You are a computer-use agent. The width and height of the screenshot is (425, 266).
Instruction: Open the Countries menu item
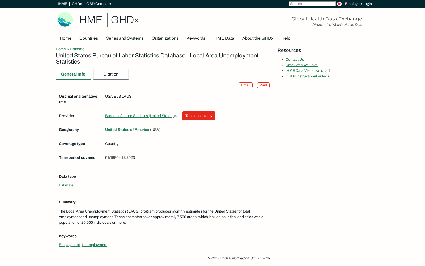click(x=89, y=38)
